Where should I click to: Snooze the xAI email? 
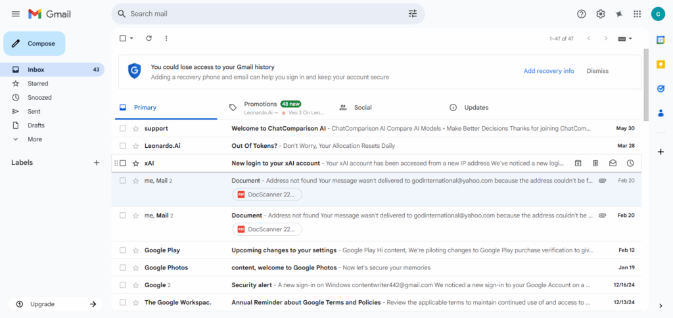point(630,163)
